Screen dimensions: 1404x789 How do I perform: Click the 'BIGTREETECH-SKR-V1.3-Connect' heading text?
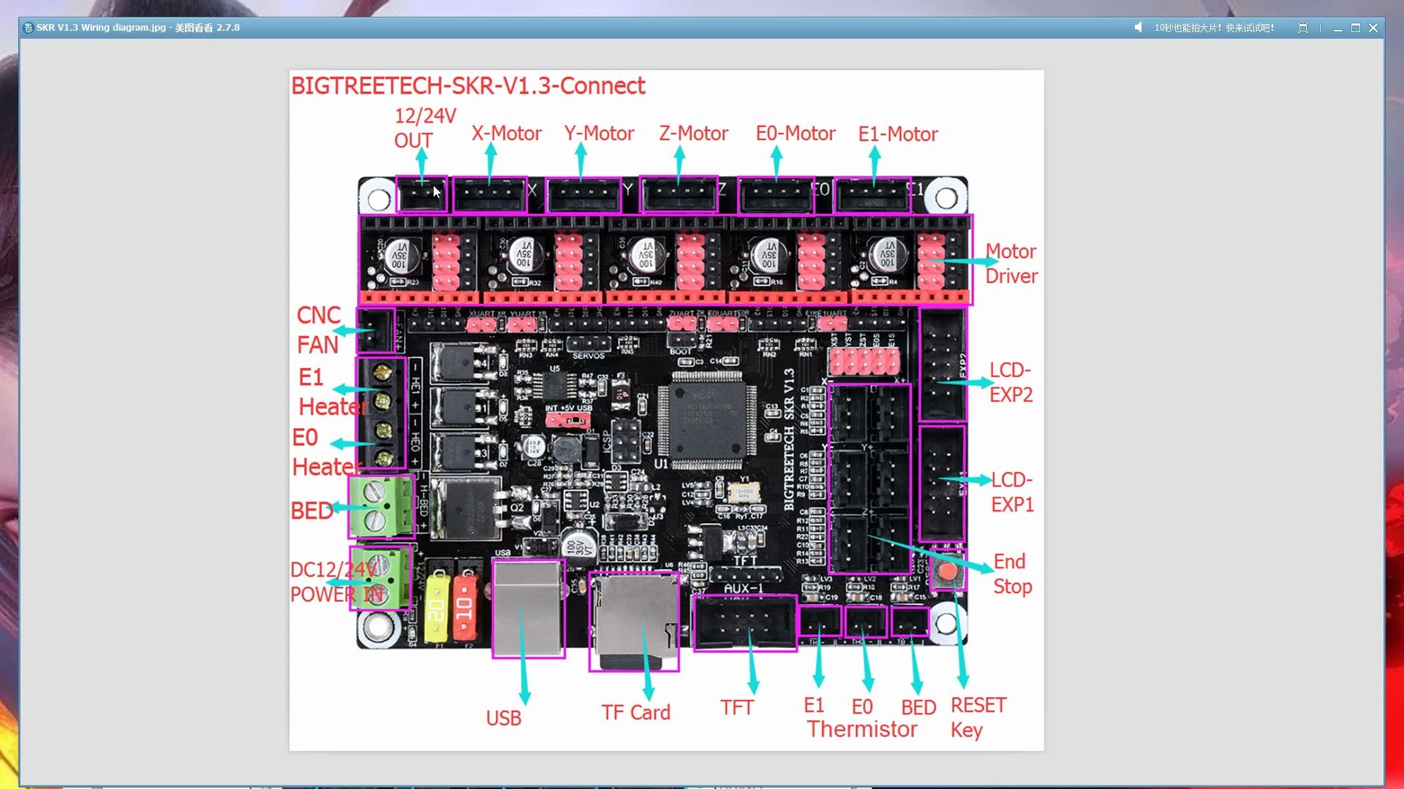(468, 85)
